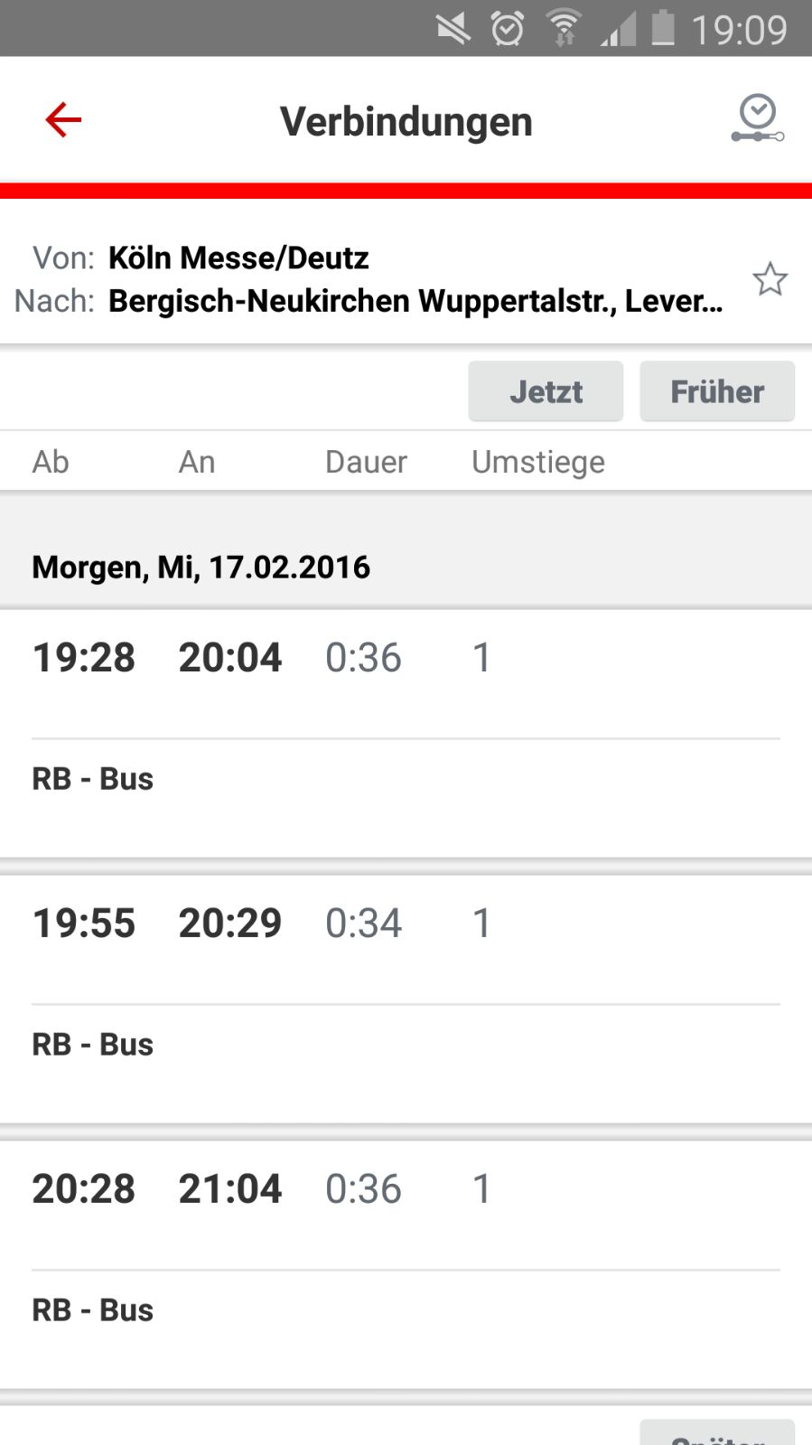This screenshot has height=1445, width=812.
Task: Tap the Umstiege column header
Action: [538, 462]
